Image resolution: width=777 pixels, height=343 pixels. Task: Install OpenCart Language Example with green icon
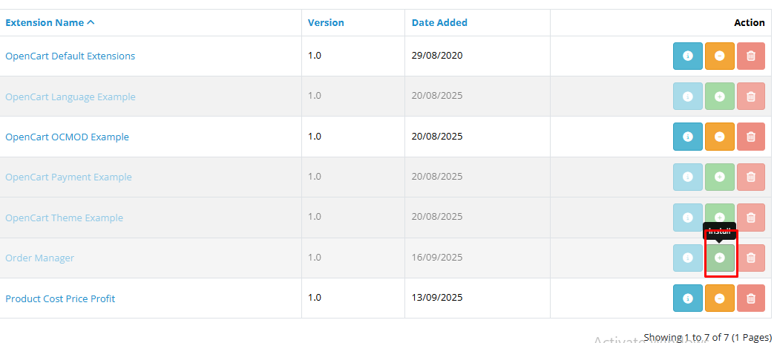click(x=719, y=97)
